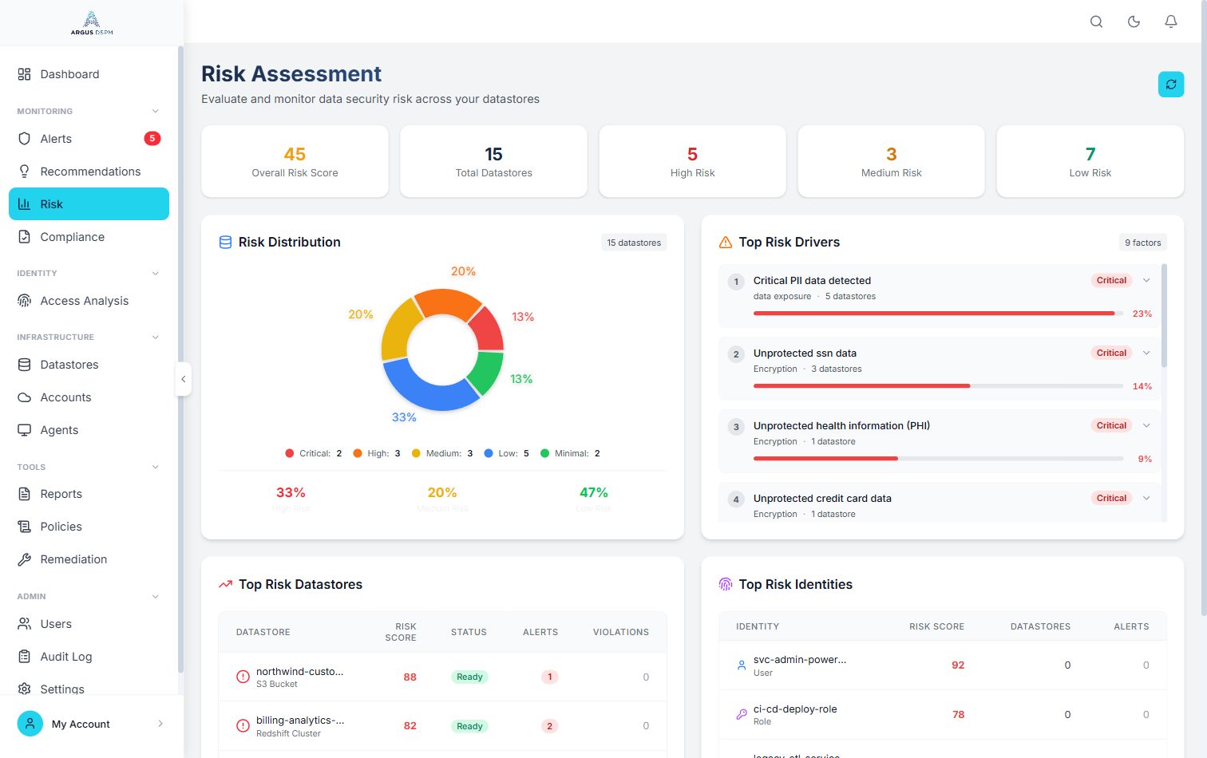The height and width of the screenshot is (758, 1207).
Task: Click the Top Risk Datastores trend icon
Action: point(225,585)
